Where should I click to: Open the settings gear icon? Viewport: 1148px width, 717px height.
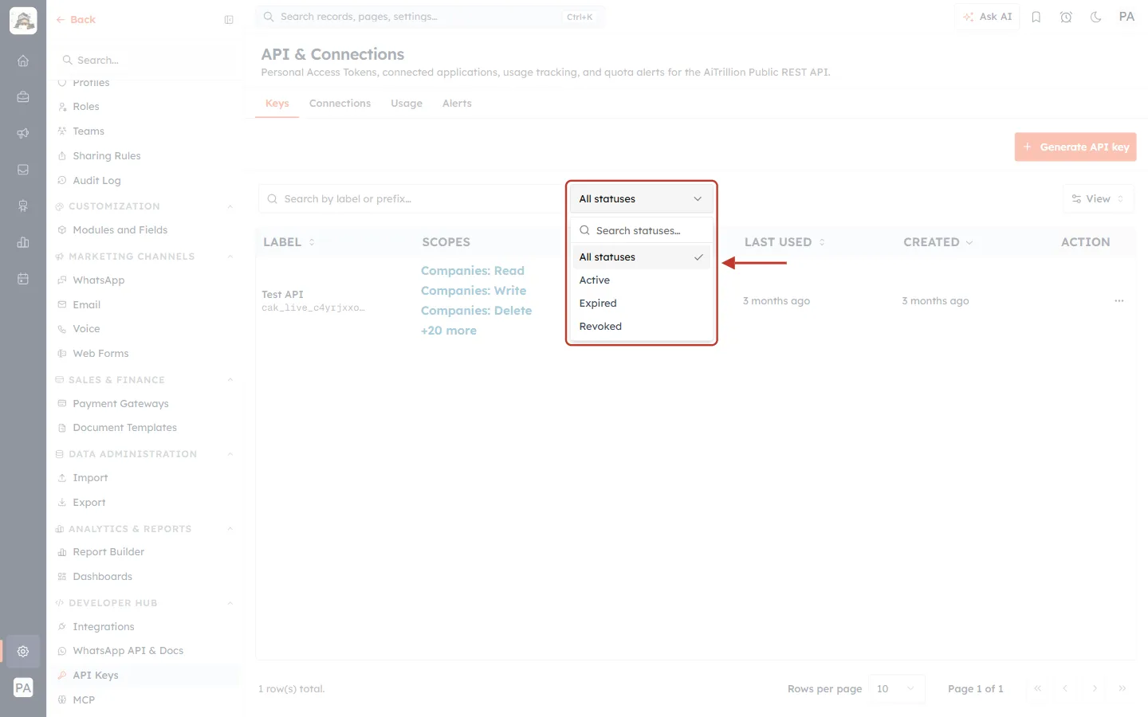23,651
